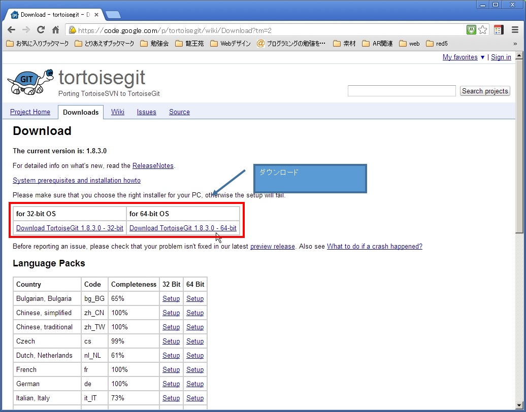
Task: Reload the page with the refresh icon
Action: point(41,30)
